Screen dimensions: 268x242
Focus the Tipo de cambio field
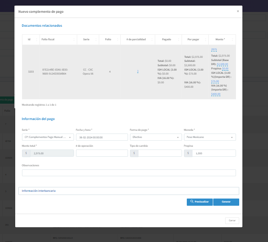tap(160, 153)
